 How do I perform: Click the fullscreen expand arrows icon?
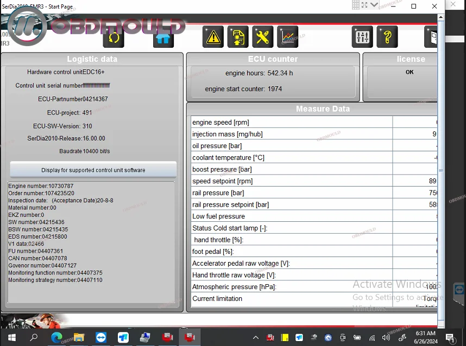coord(364,5)
